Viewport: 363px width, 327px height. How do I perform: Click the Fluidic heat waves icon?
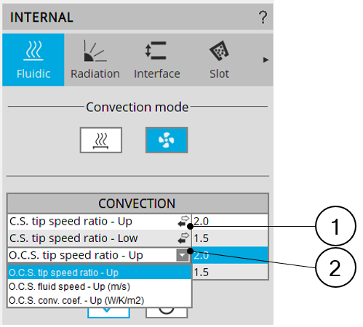[x=33, y=51]
